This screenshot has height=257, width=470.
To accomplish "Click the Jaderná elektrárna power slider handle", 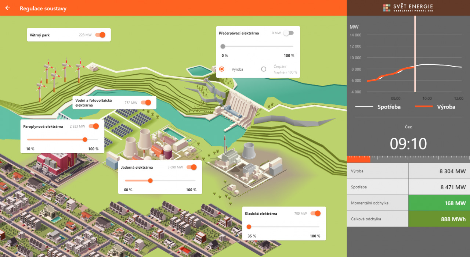I will [150, 181].
